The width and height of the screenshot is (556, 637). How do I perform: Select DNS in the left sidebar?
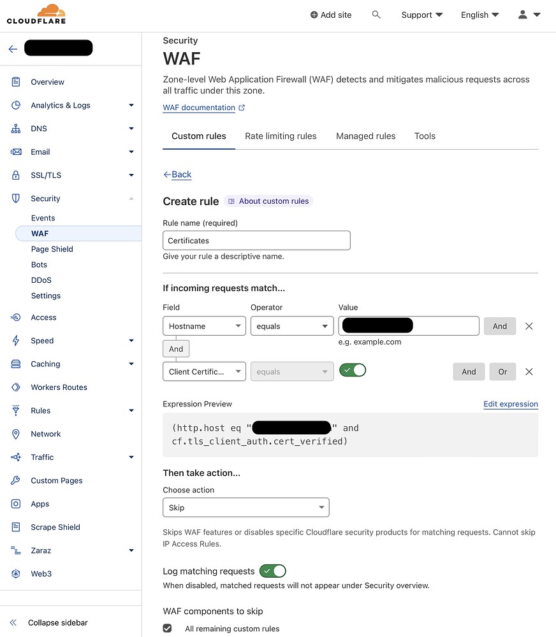[x=39, y=128]
